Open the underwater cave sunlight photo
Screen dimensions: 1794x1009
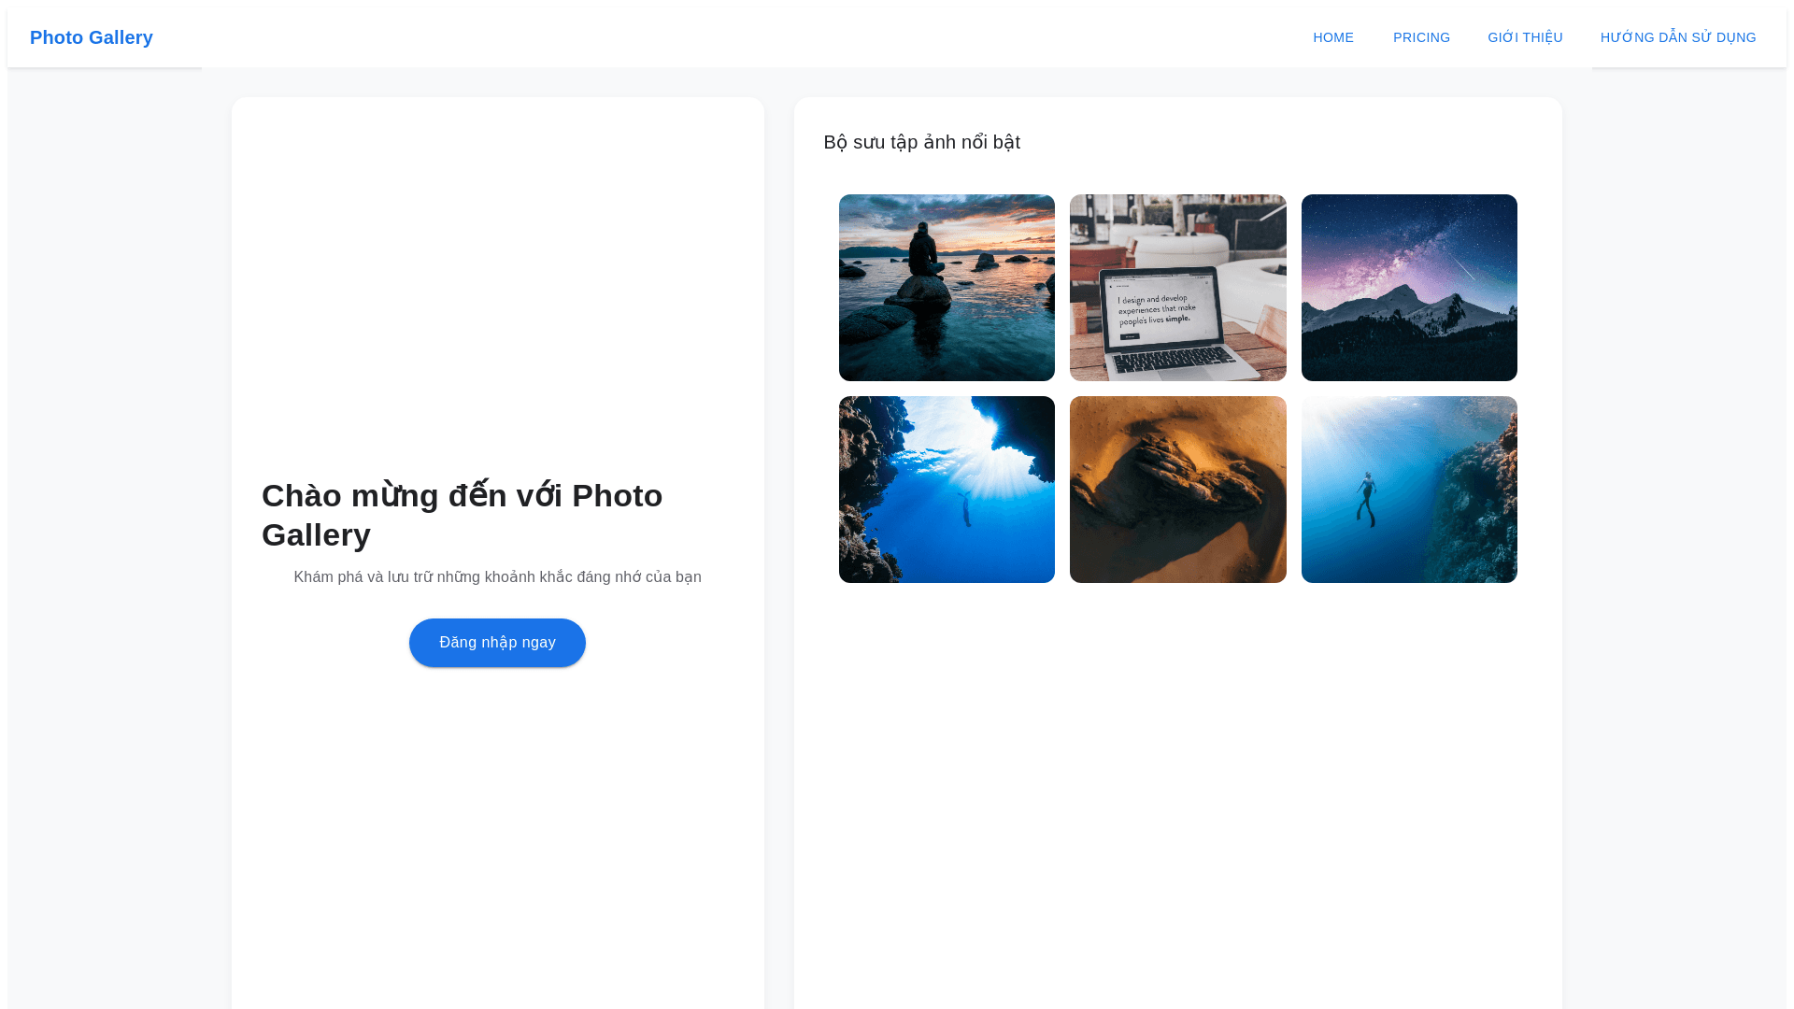pyautogui.click(x=947, y=490)
